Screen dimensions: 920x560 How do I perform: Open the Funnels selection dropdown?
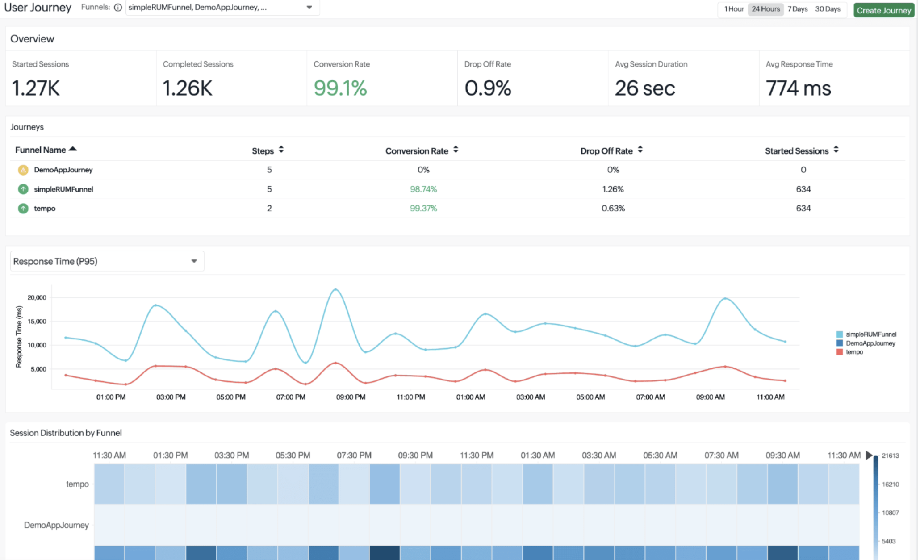(x=222, y=8)
